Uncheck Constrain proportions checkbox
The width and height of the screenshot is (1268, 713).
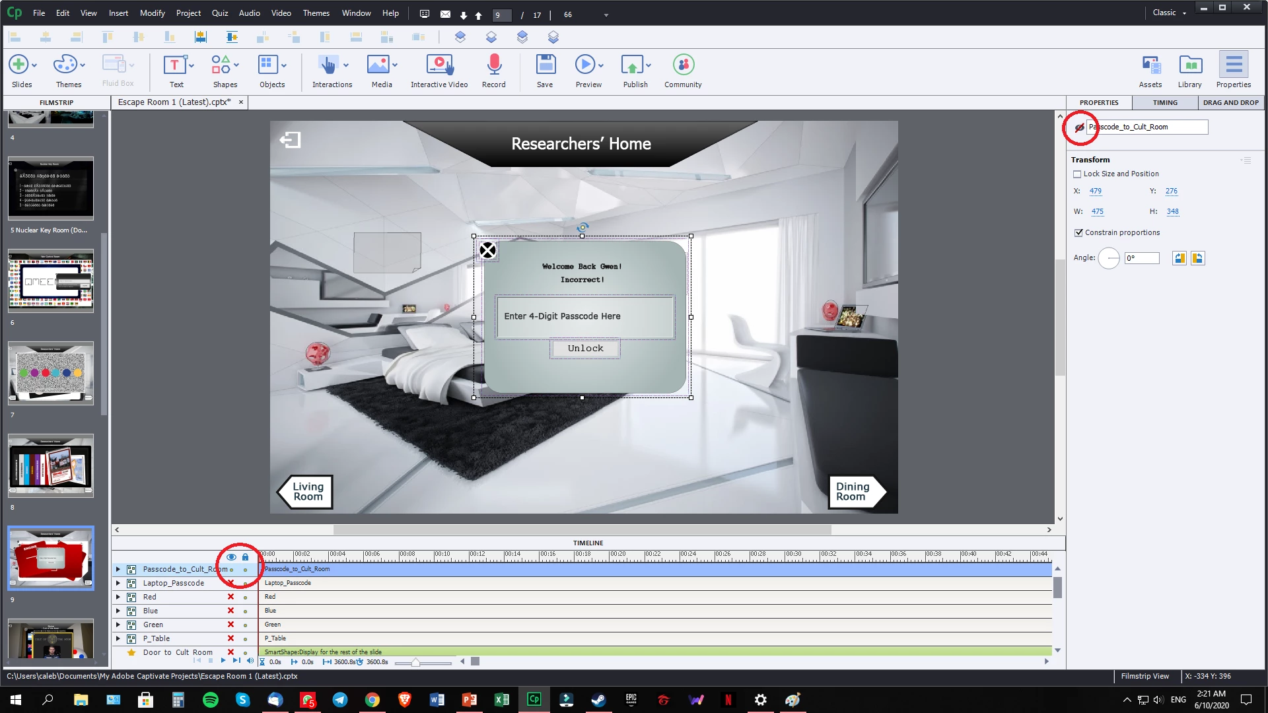coord(1079,232)
